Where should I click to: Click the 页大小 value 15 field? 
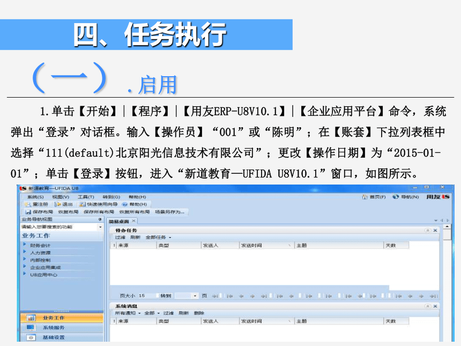tap(147, 296)
